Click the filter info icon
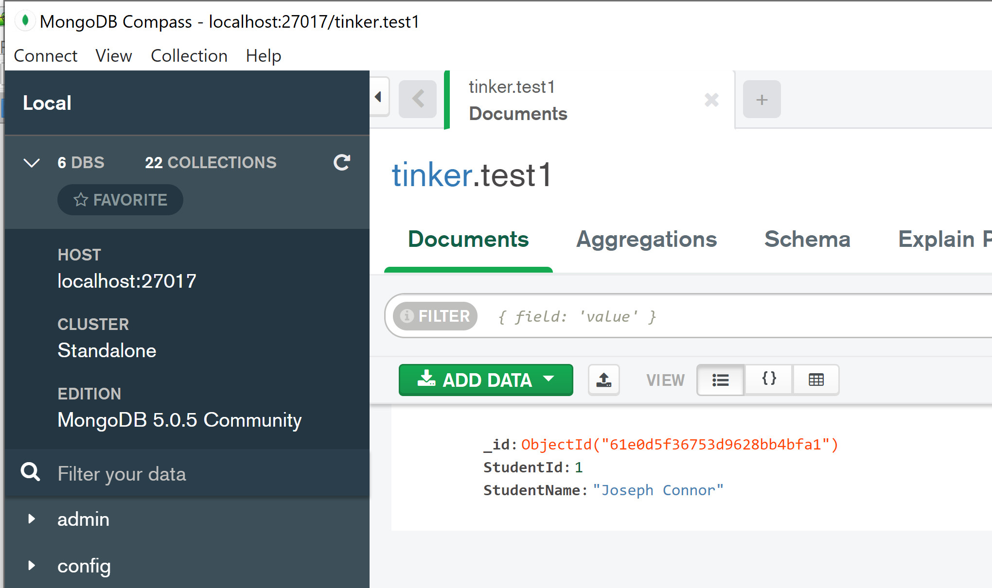Viewport: 992px width, 588px height. 407,316
